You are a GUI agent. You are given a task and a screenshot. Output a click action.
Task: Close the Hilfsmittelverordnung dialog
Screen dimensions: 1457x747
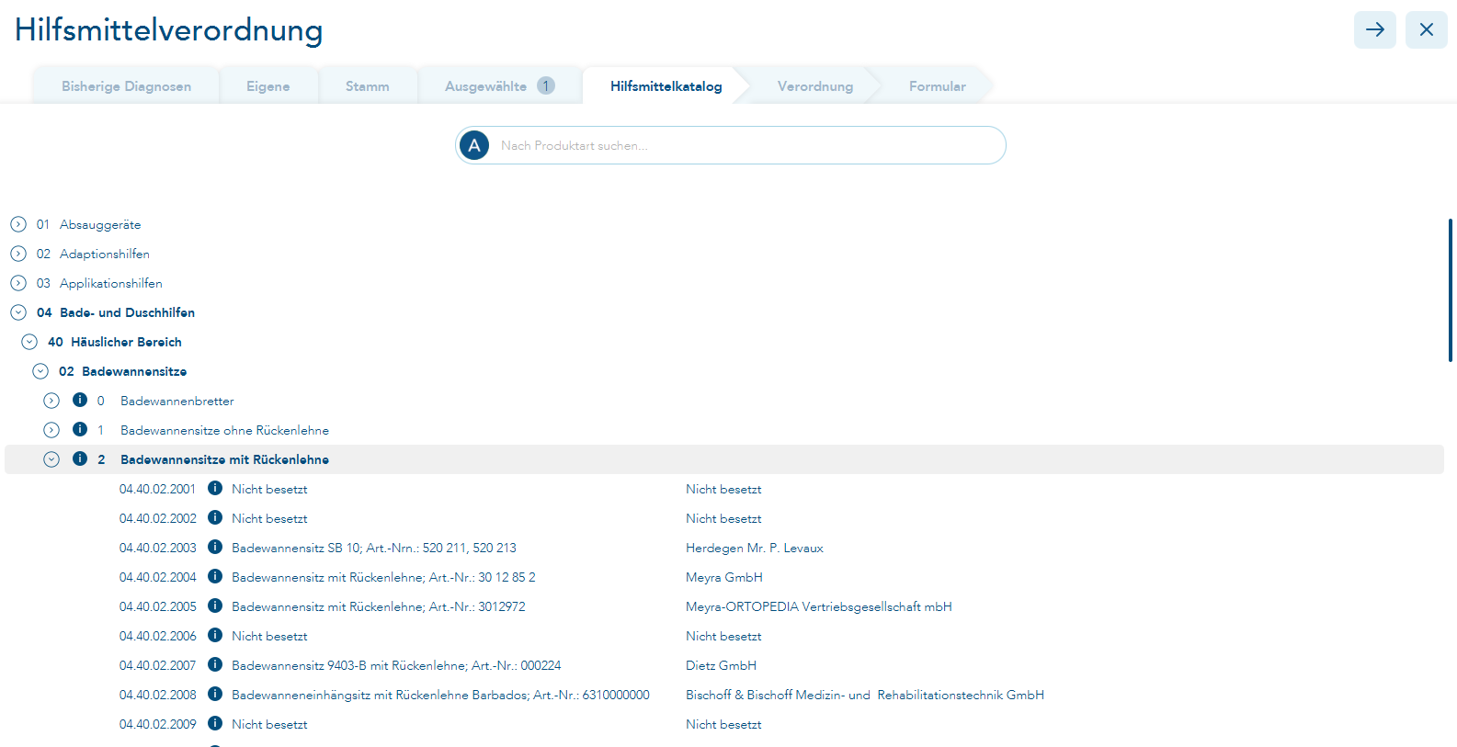coord(1426,30)
